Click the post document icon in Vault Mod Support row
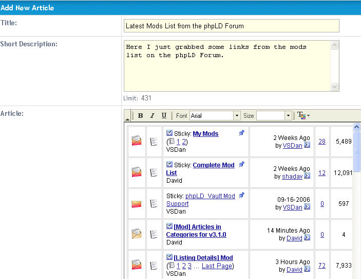Image resolution: width=361 pixels, height=279 pixels. tap(154, 203)
